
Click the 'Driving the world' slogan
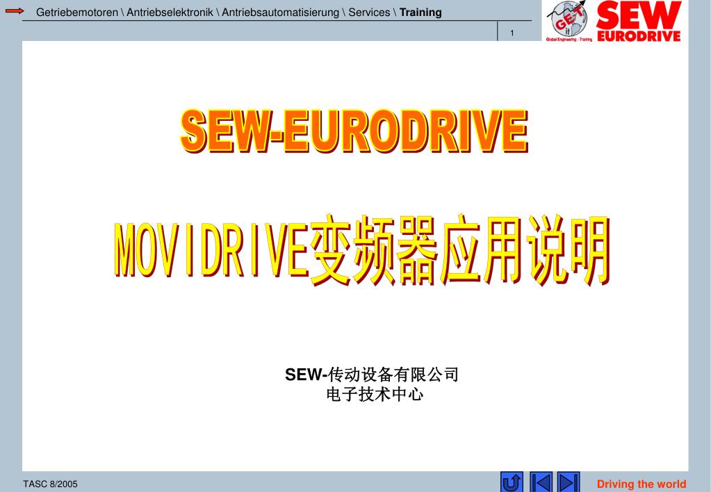641,484
